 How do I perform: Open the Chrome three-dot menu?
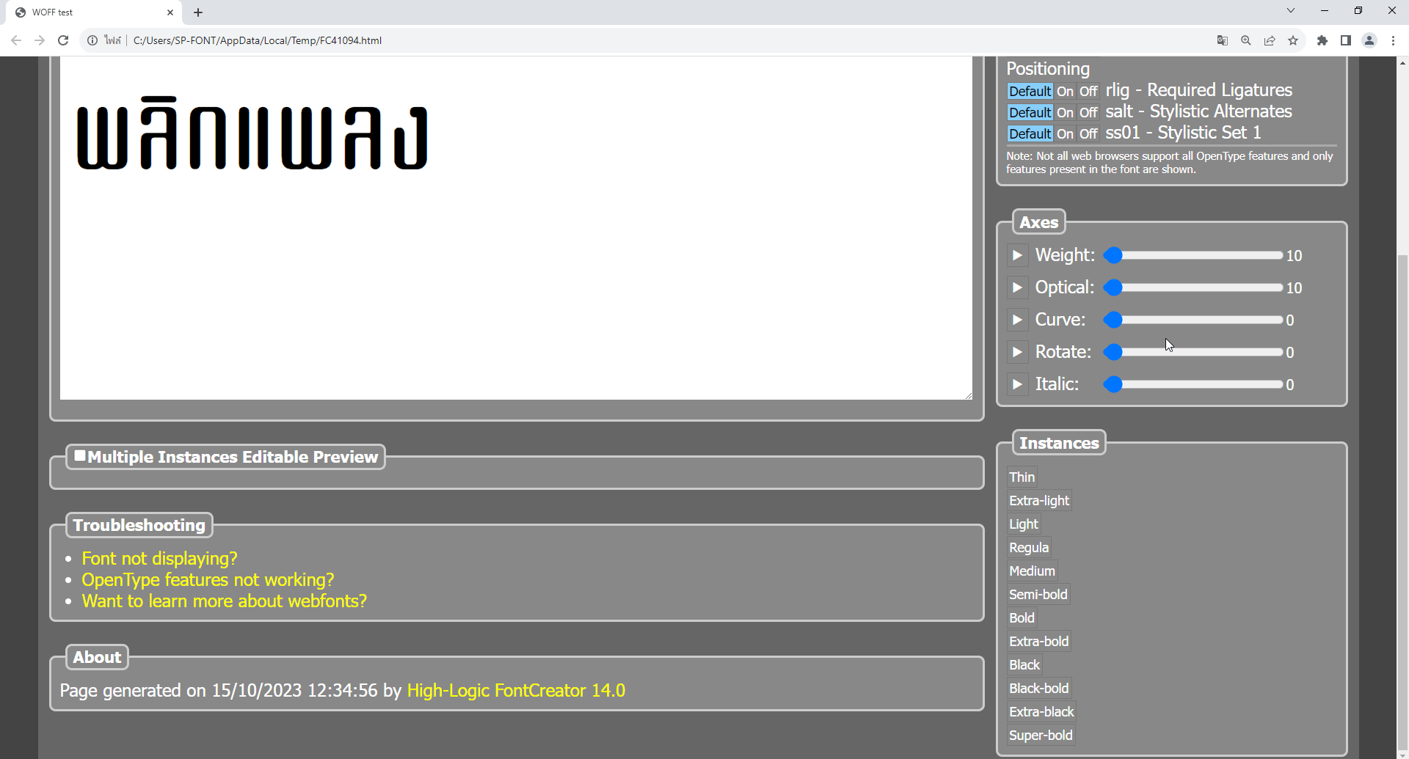pos(1393,40)
